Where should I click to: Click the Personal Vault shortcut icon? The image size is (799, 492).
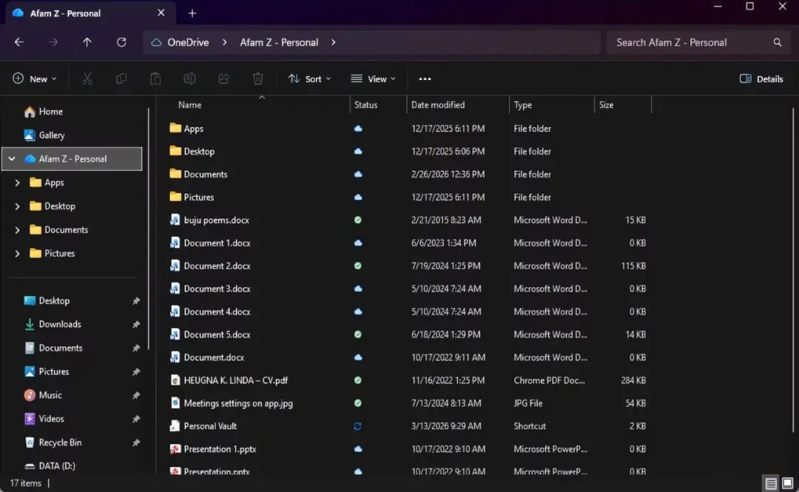pos(175,425)
